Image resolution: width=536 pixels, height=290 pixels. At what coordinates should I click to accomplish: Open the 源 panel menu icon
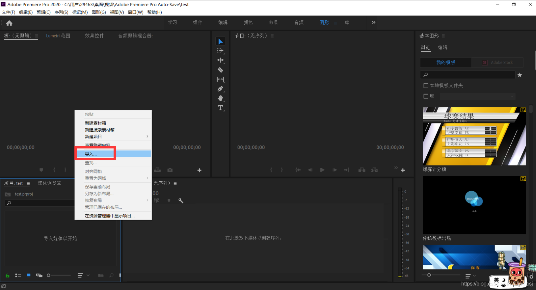click(37, 36)
